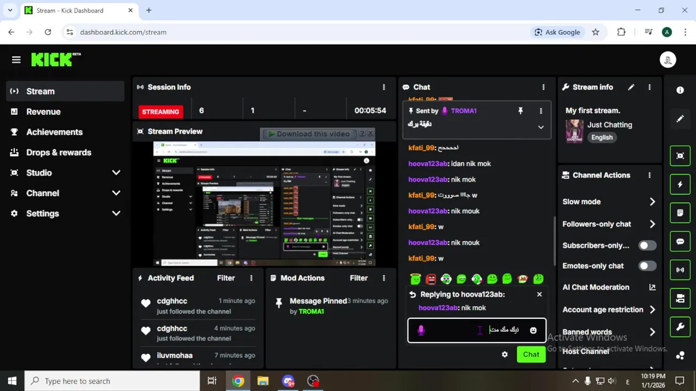Open emoji picker in chat input
The height and width of the screenshot is (391, 696).
pyautogui.click(x=533, y=330)
